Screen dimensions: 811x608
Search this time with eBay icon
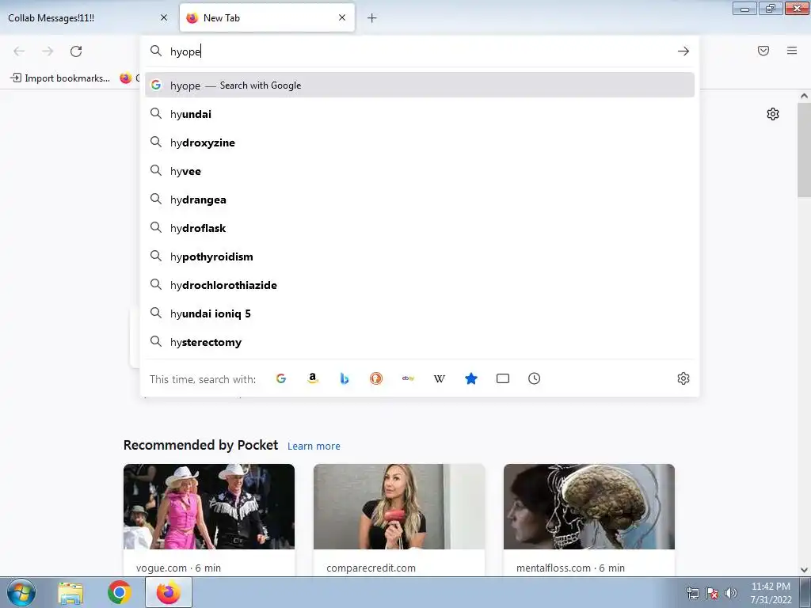coord(408,378)
